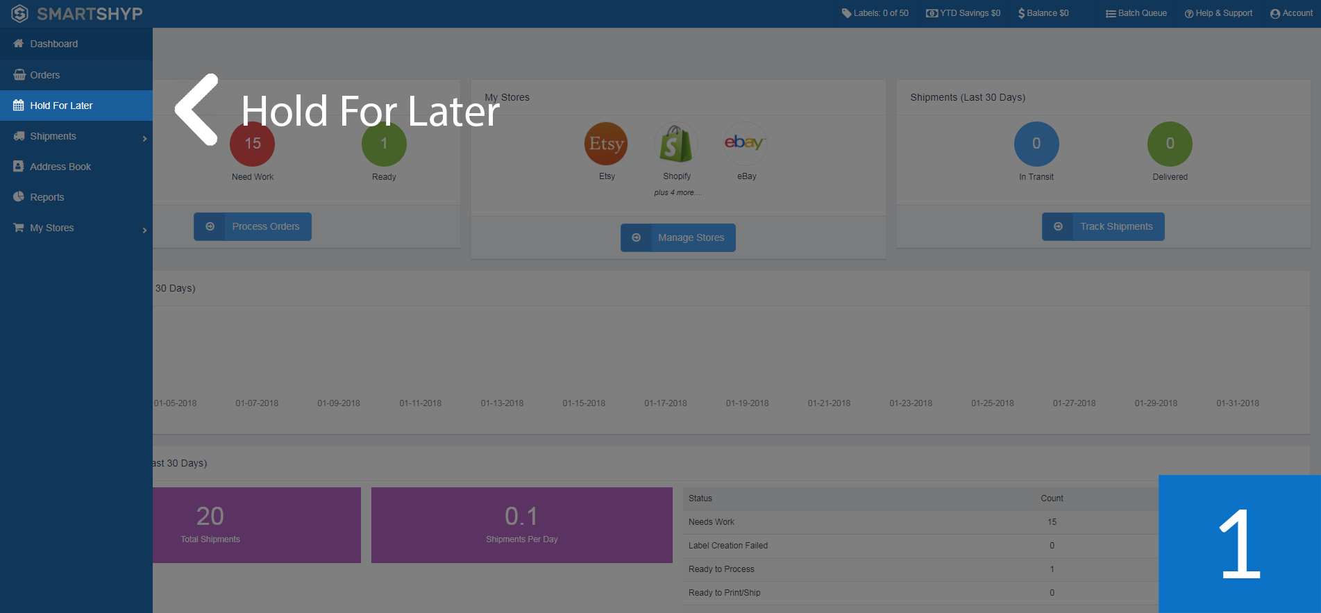This screenshot has width=1321, height=613.
Task: Click the green Ready count circle
Action: click(x=384, y=144)
